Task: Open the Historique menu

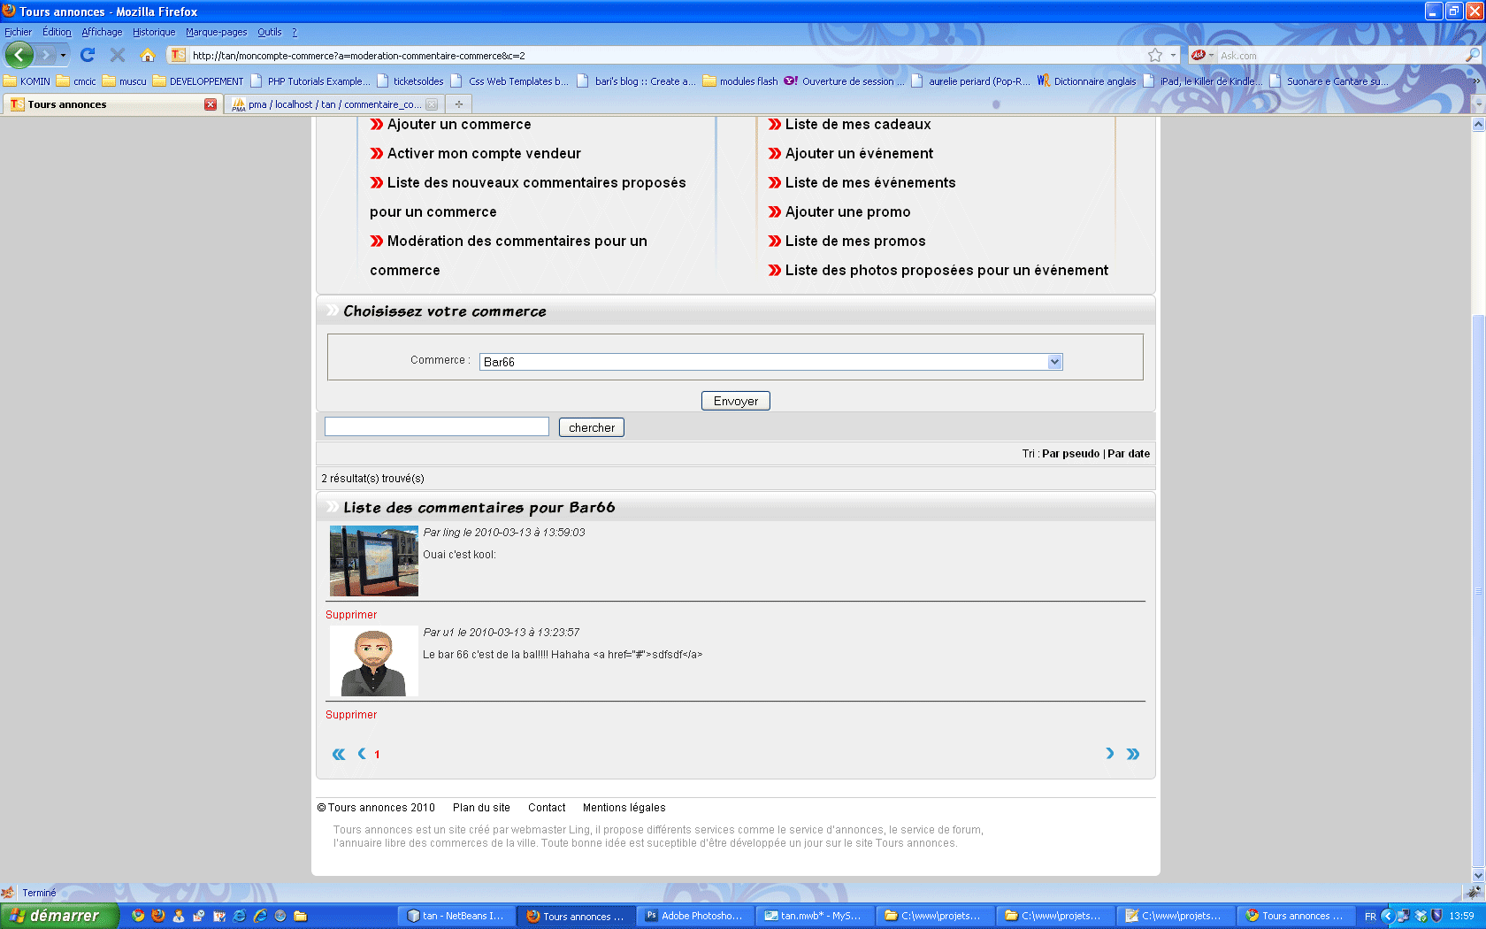Action: [x=154, y=32]
